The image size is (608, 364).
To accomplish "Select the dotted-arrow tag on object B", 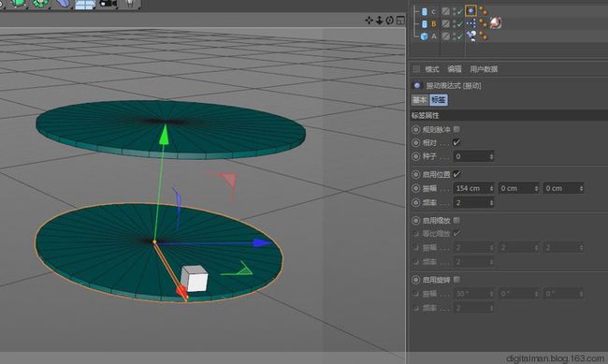I will (x=470, y=23).
